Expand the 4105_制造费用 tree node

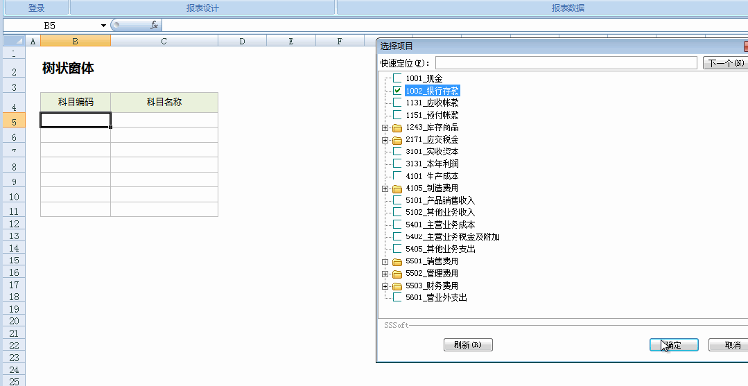click(x=385, y=188)
